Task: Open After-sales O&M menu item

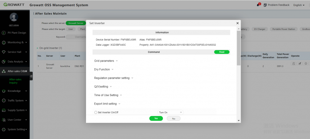Action: 15,71
